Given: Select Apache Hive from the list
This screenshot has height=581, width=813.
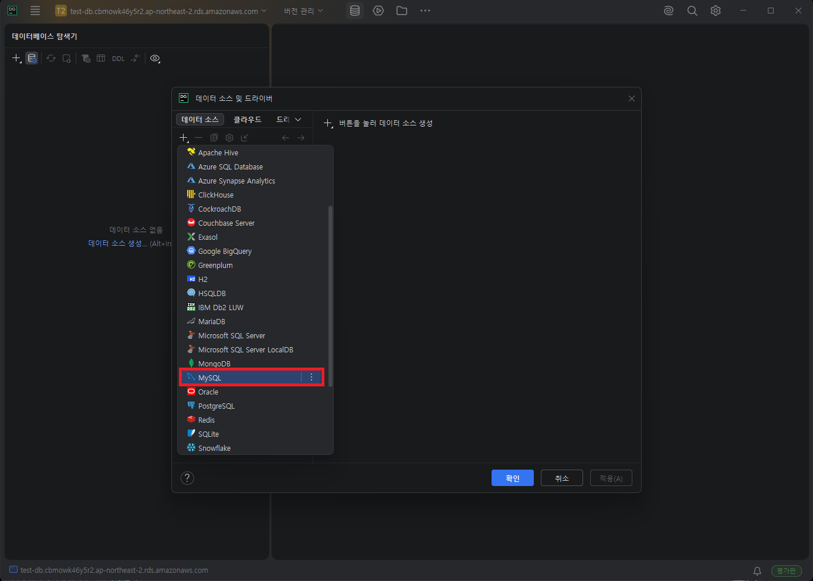Looking at the screenshot, I should point(253,152).
